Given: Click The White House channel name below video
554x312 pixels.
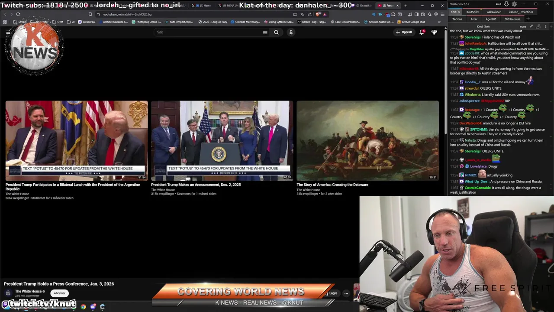Looking at the screenshot, I should click(28, 291).
